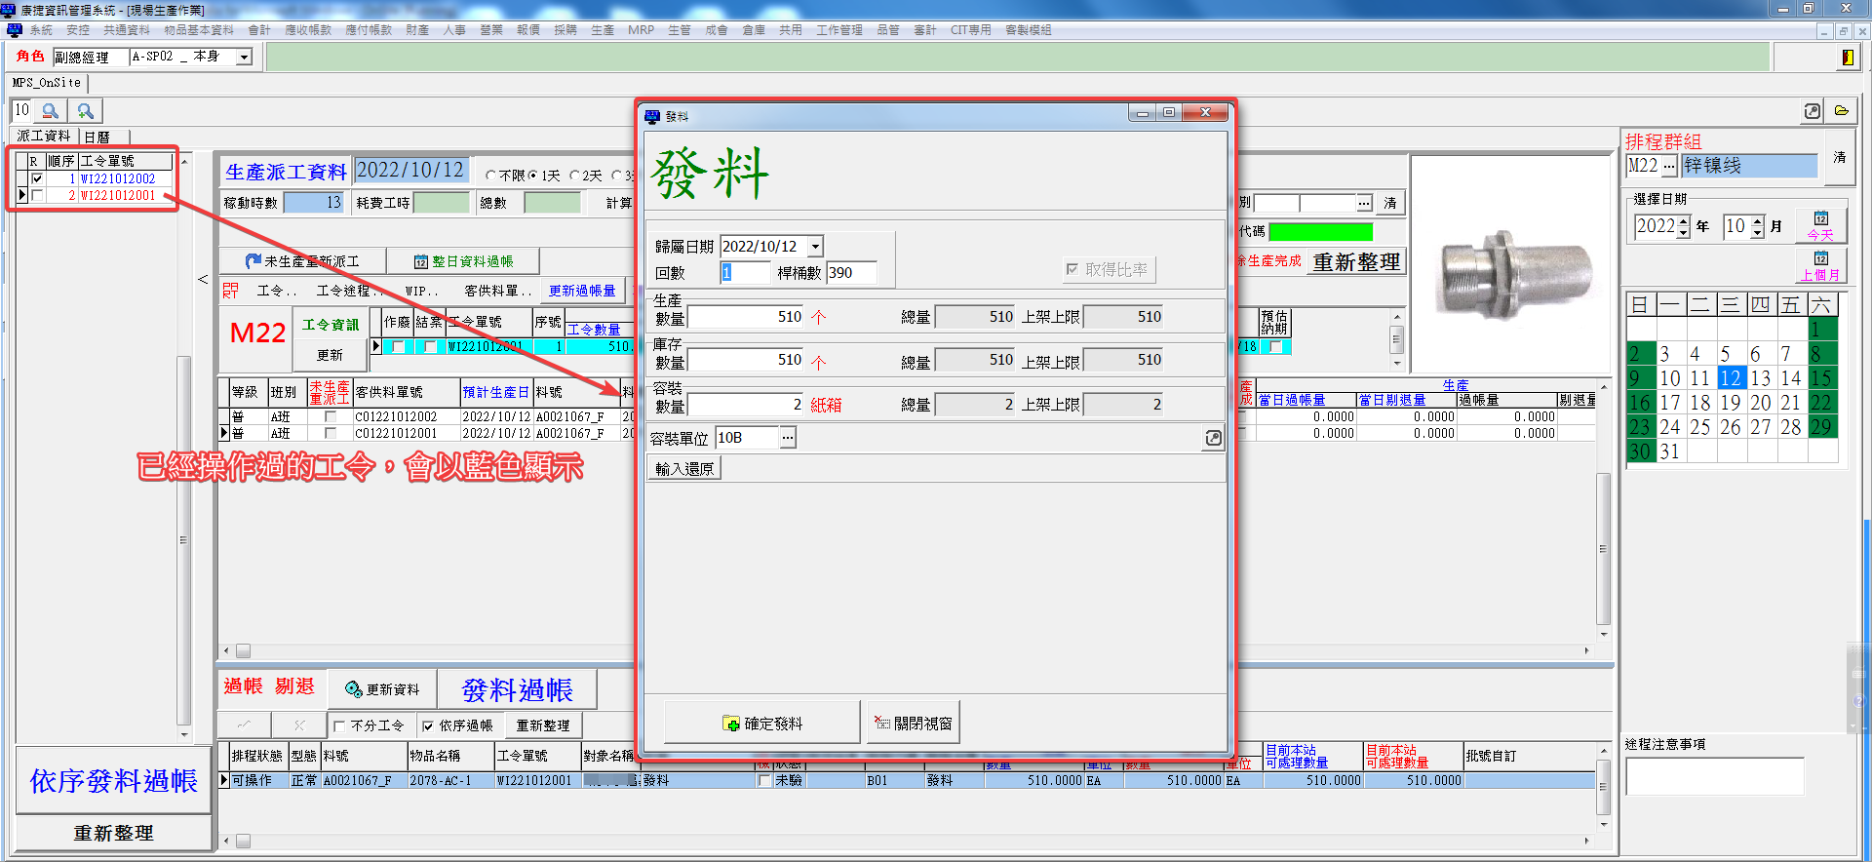The height and width of the screenshot is (862, 1872).
Task: Confirm with the 確定發料 button
Action: [762, 724]
